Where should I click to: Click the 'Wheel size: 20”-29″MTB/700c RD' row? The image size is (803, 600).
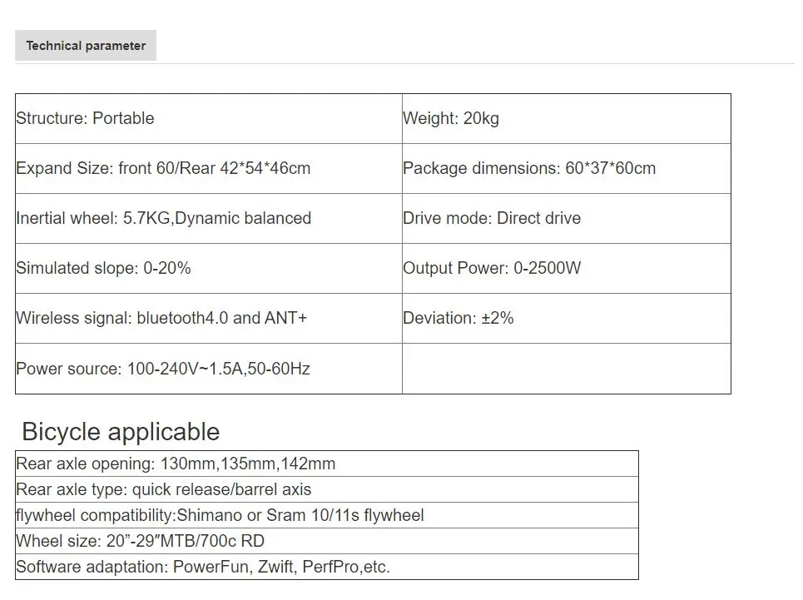(x=327, y=541)
